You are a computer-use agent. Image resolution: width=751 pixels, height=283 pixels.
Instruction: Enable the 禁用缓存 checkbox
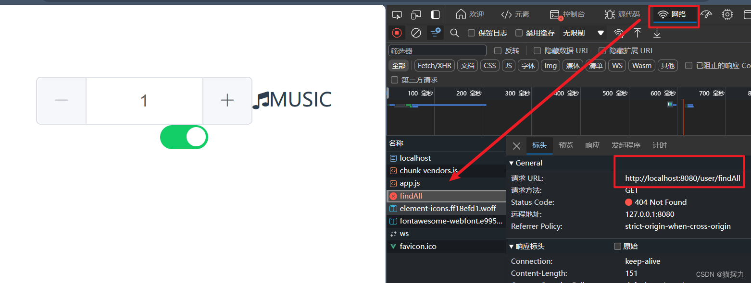pos(519,33)
